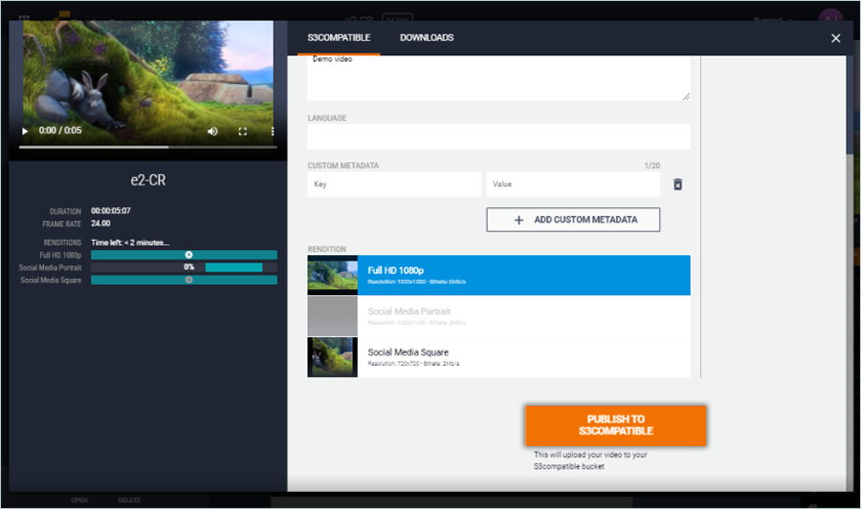This screenshot has height=509, width=861.
Task: Click the Add Custom Metadata button
Action: (x=573, y=220)
